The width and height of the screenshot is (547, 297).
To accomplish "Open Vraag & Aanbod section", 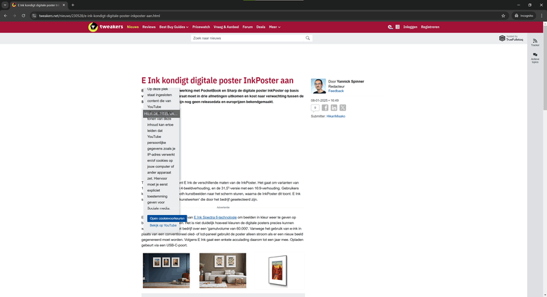I will (226, 27).
